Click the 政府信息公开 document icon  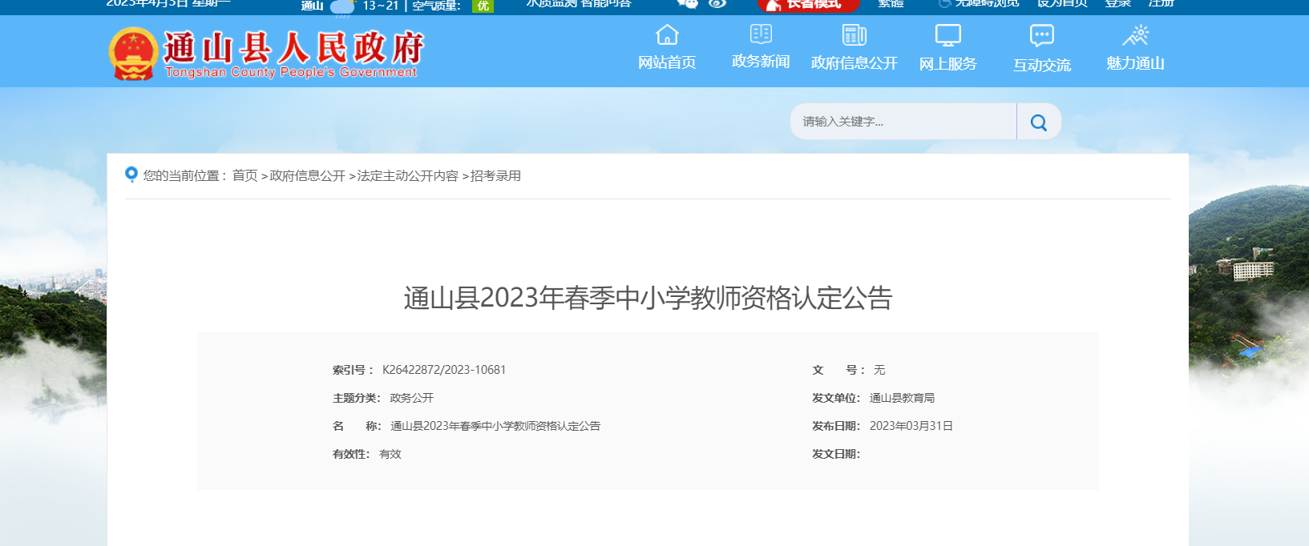(854, 35)
